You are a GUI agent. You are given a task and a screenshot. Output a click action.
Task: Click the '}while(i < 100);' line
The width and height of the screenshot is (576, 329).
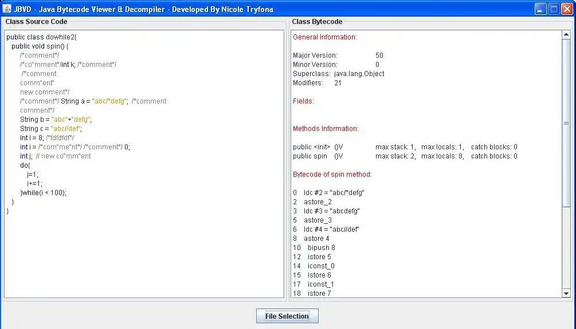44,193
